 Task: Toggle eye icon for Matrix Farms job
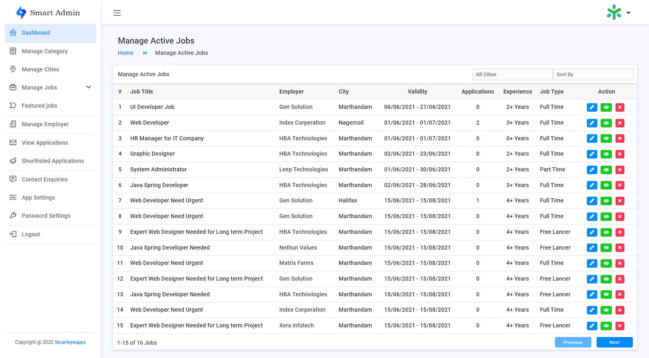[x=606, y=263]
